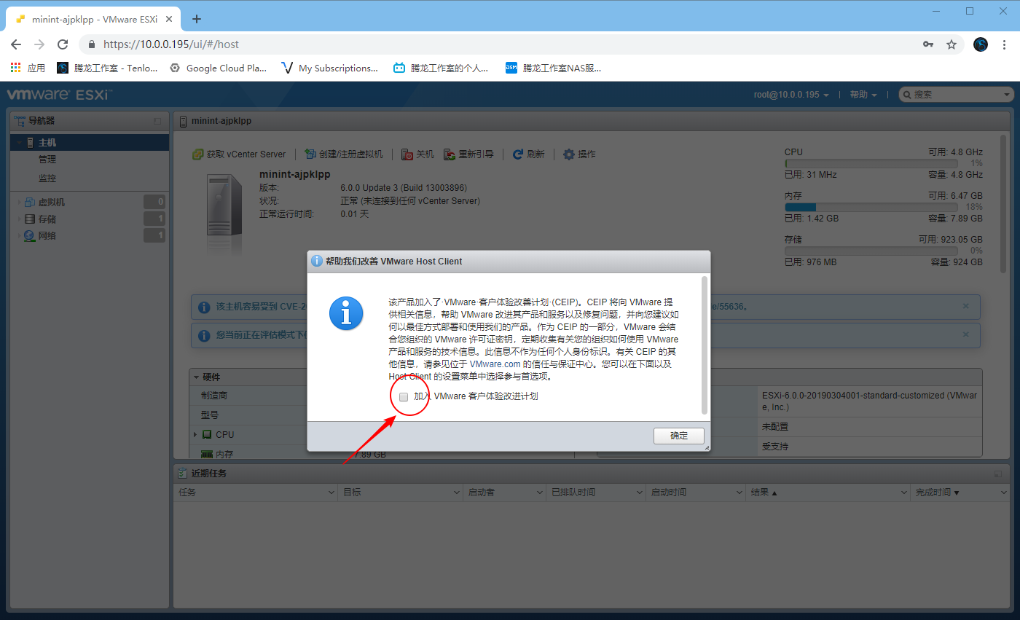1020x620 pixels.
Task: Expand the 网络 tree arrow
Action: [18, 236]
